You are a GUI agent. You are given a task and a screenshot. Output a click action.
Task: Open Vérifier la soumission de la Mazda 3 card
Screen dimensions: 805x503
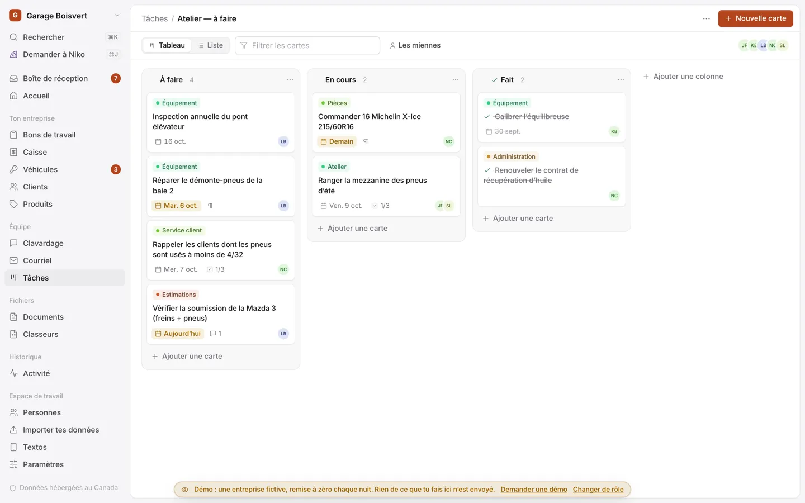pos(221,315)
